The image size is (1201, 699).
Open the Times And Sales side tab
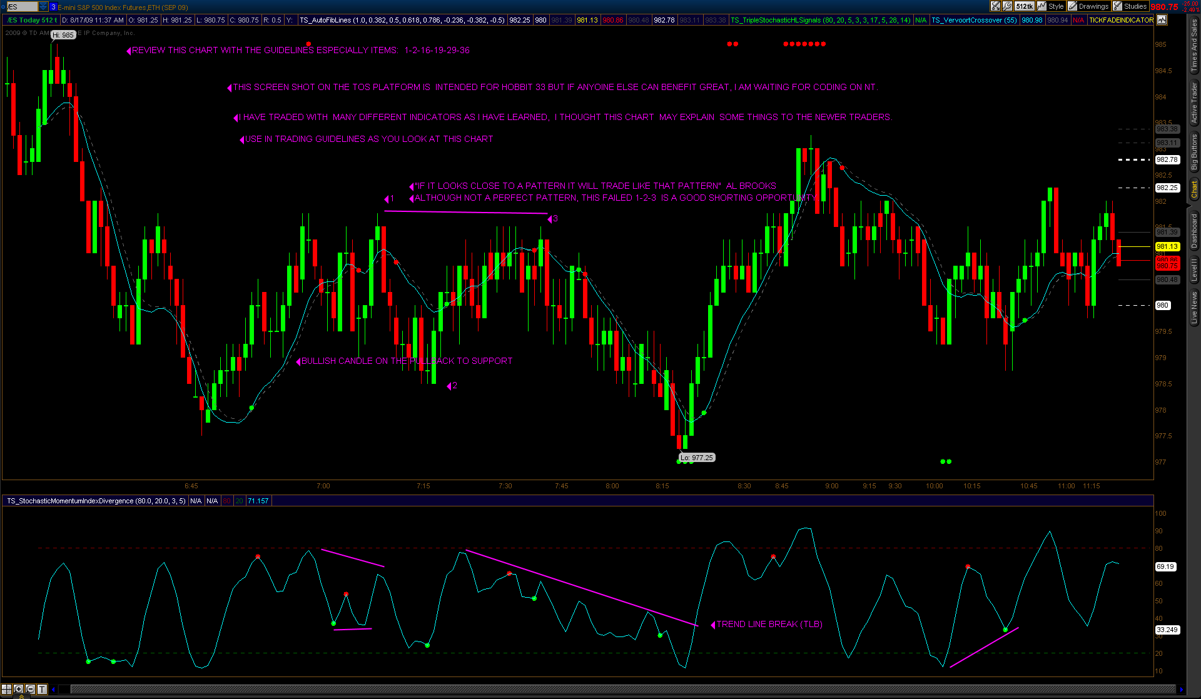click(1193, 45)
